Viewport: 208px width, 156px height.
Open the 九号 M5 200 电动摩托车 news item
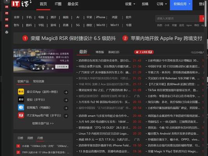pos(103,122)
